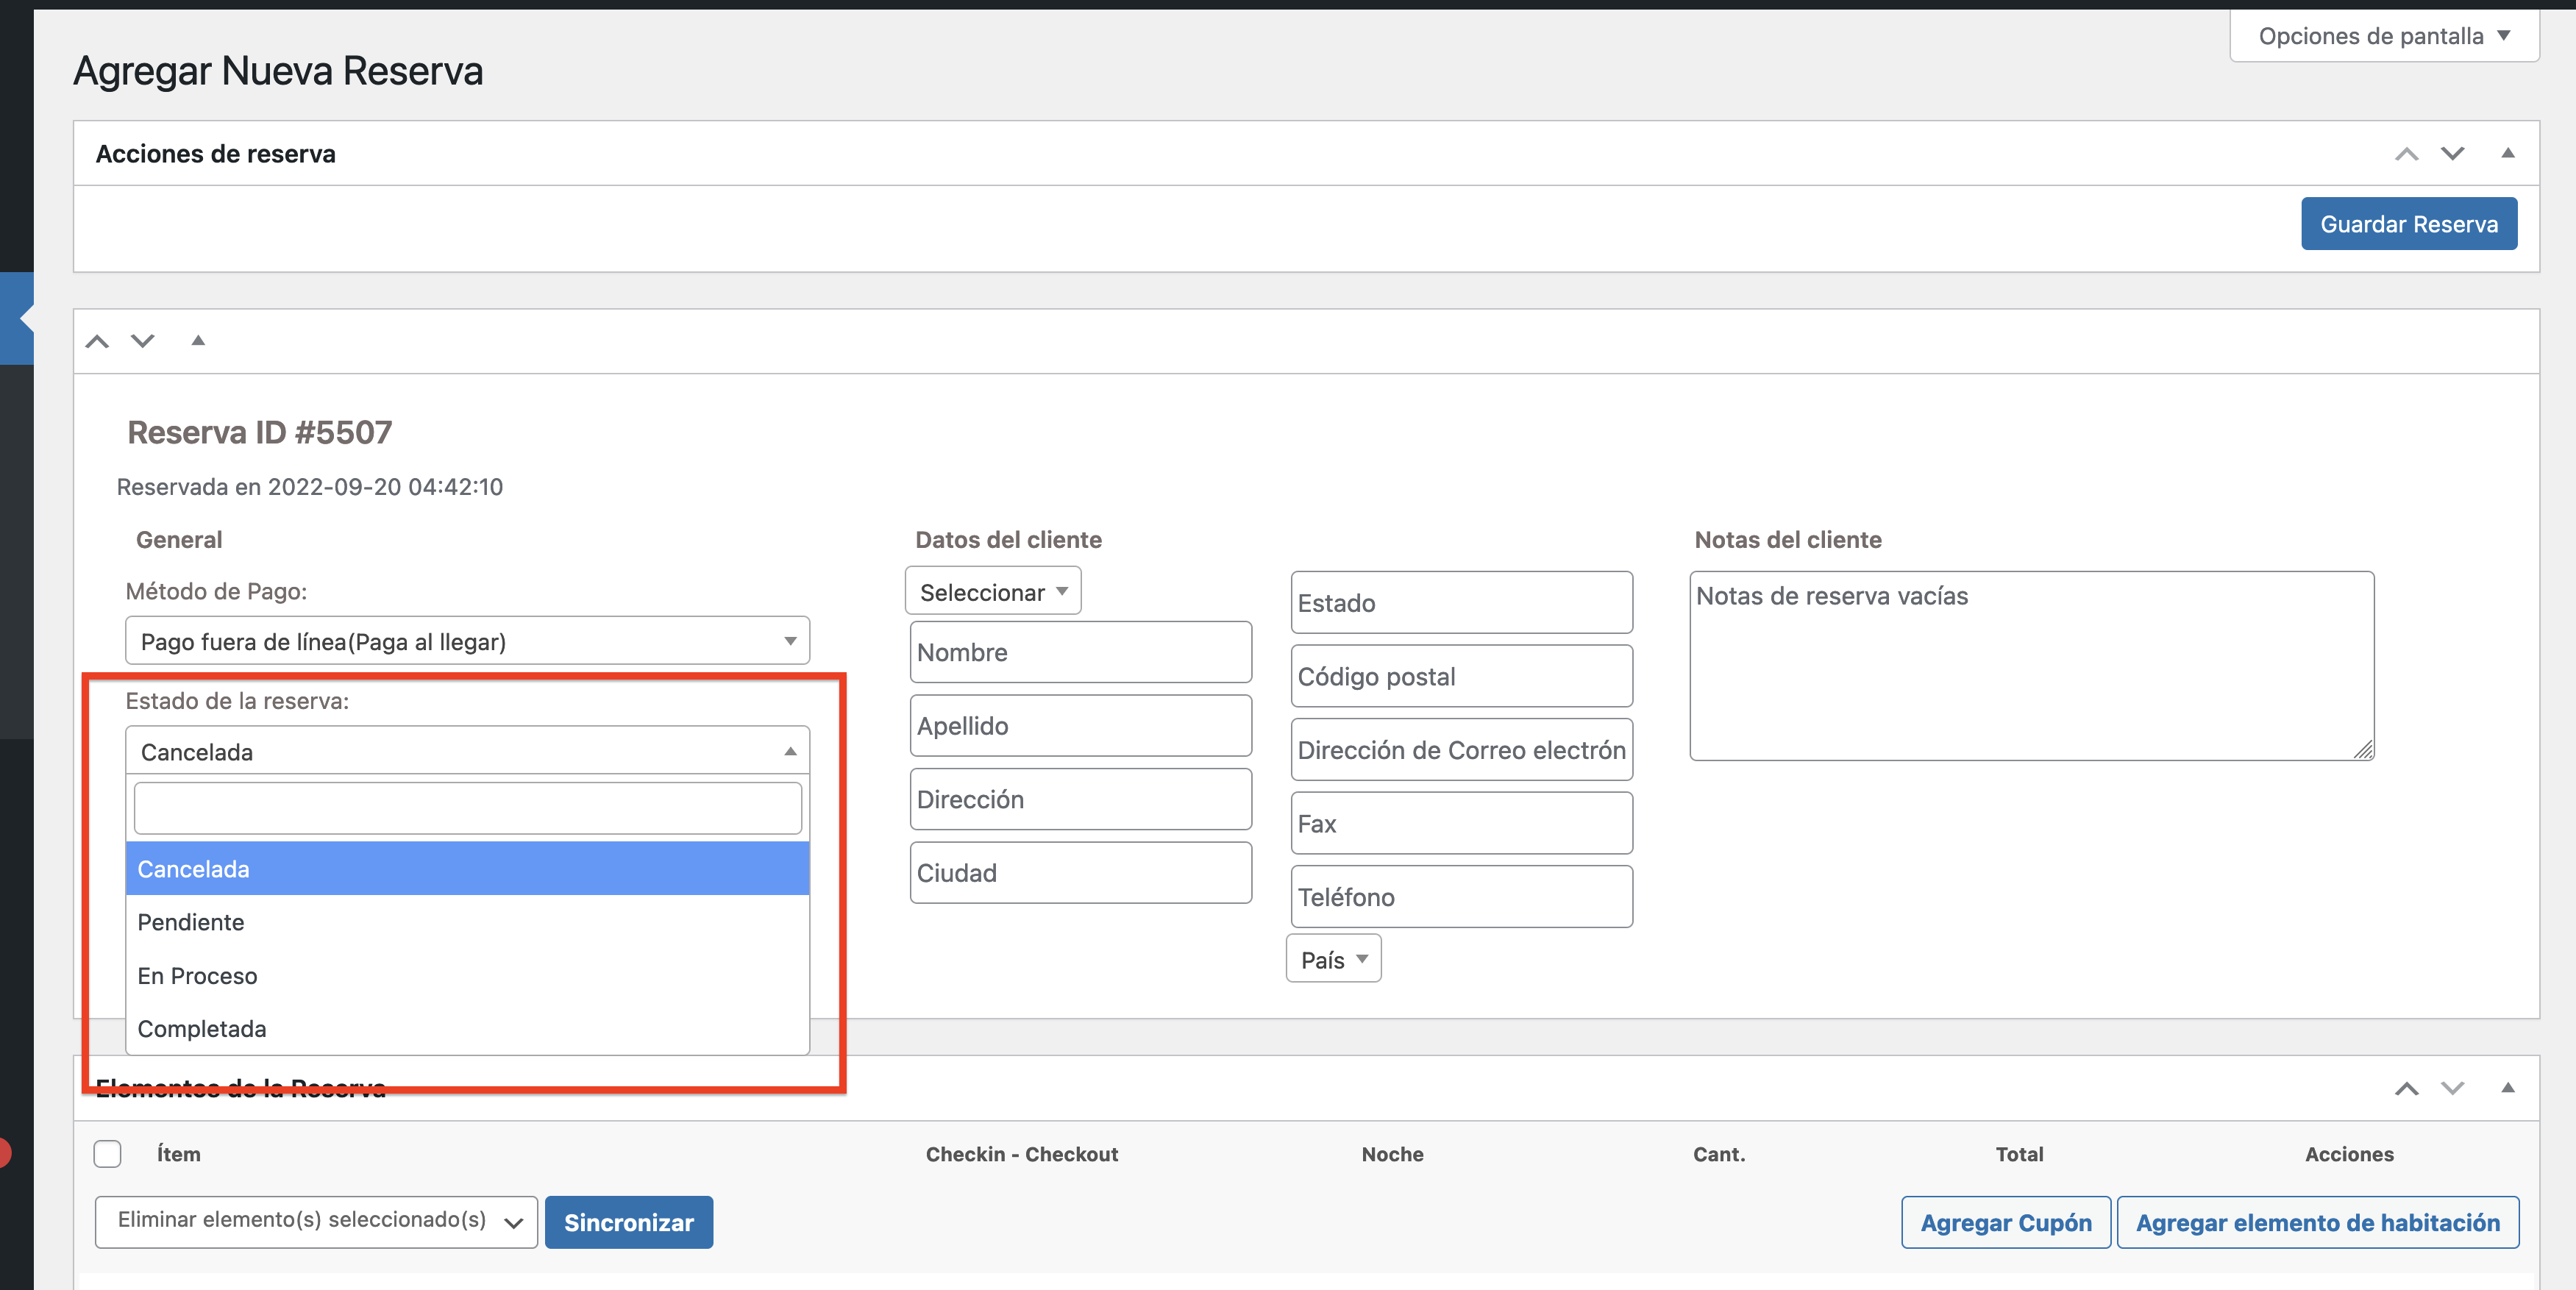Check the select-all Ítem checkbox
The width and height of the screenshot is (2576, 1290).
[x=108, y=1154]
